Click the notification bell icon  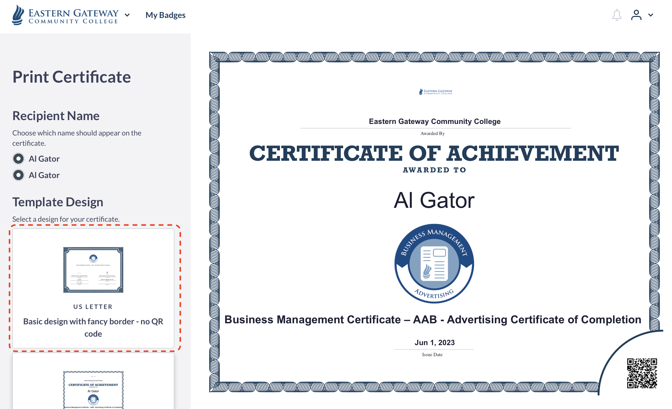pyautogui.click(x=616, y=15)
